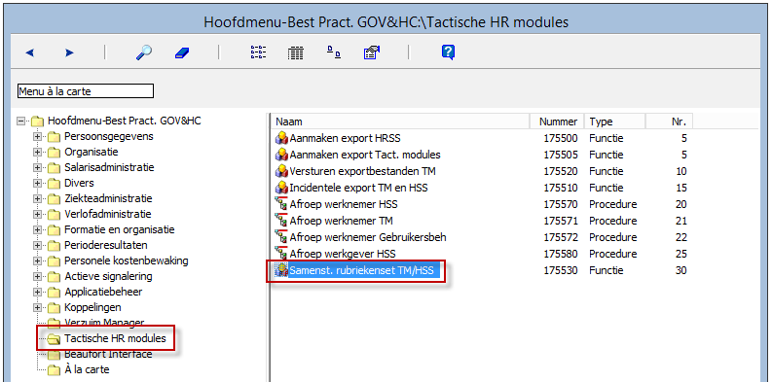
Task: Click the forward navigation arrow
Action: pos(69,52)
